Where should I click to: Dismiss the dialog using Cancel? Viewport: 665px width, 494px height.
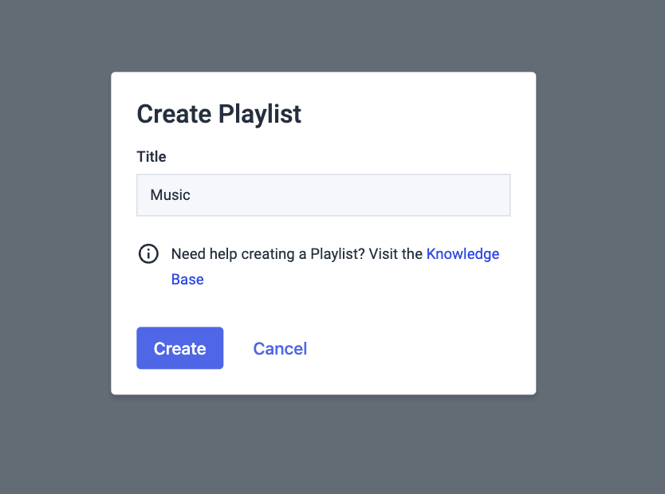click(280, 348)
